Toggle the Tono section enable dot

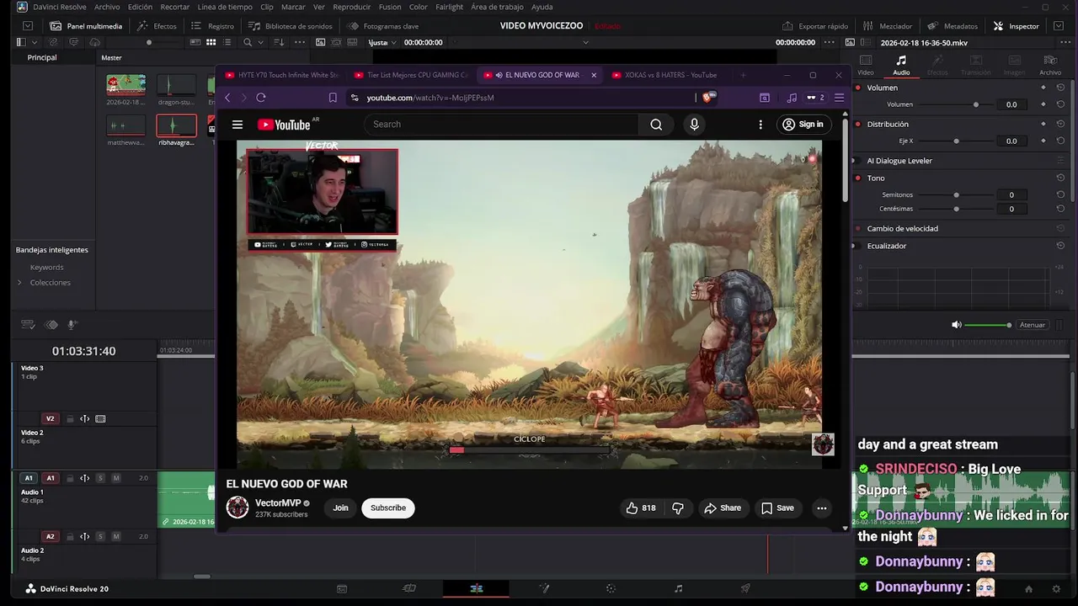858,178
